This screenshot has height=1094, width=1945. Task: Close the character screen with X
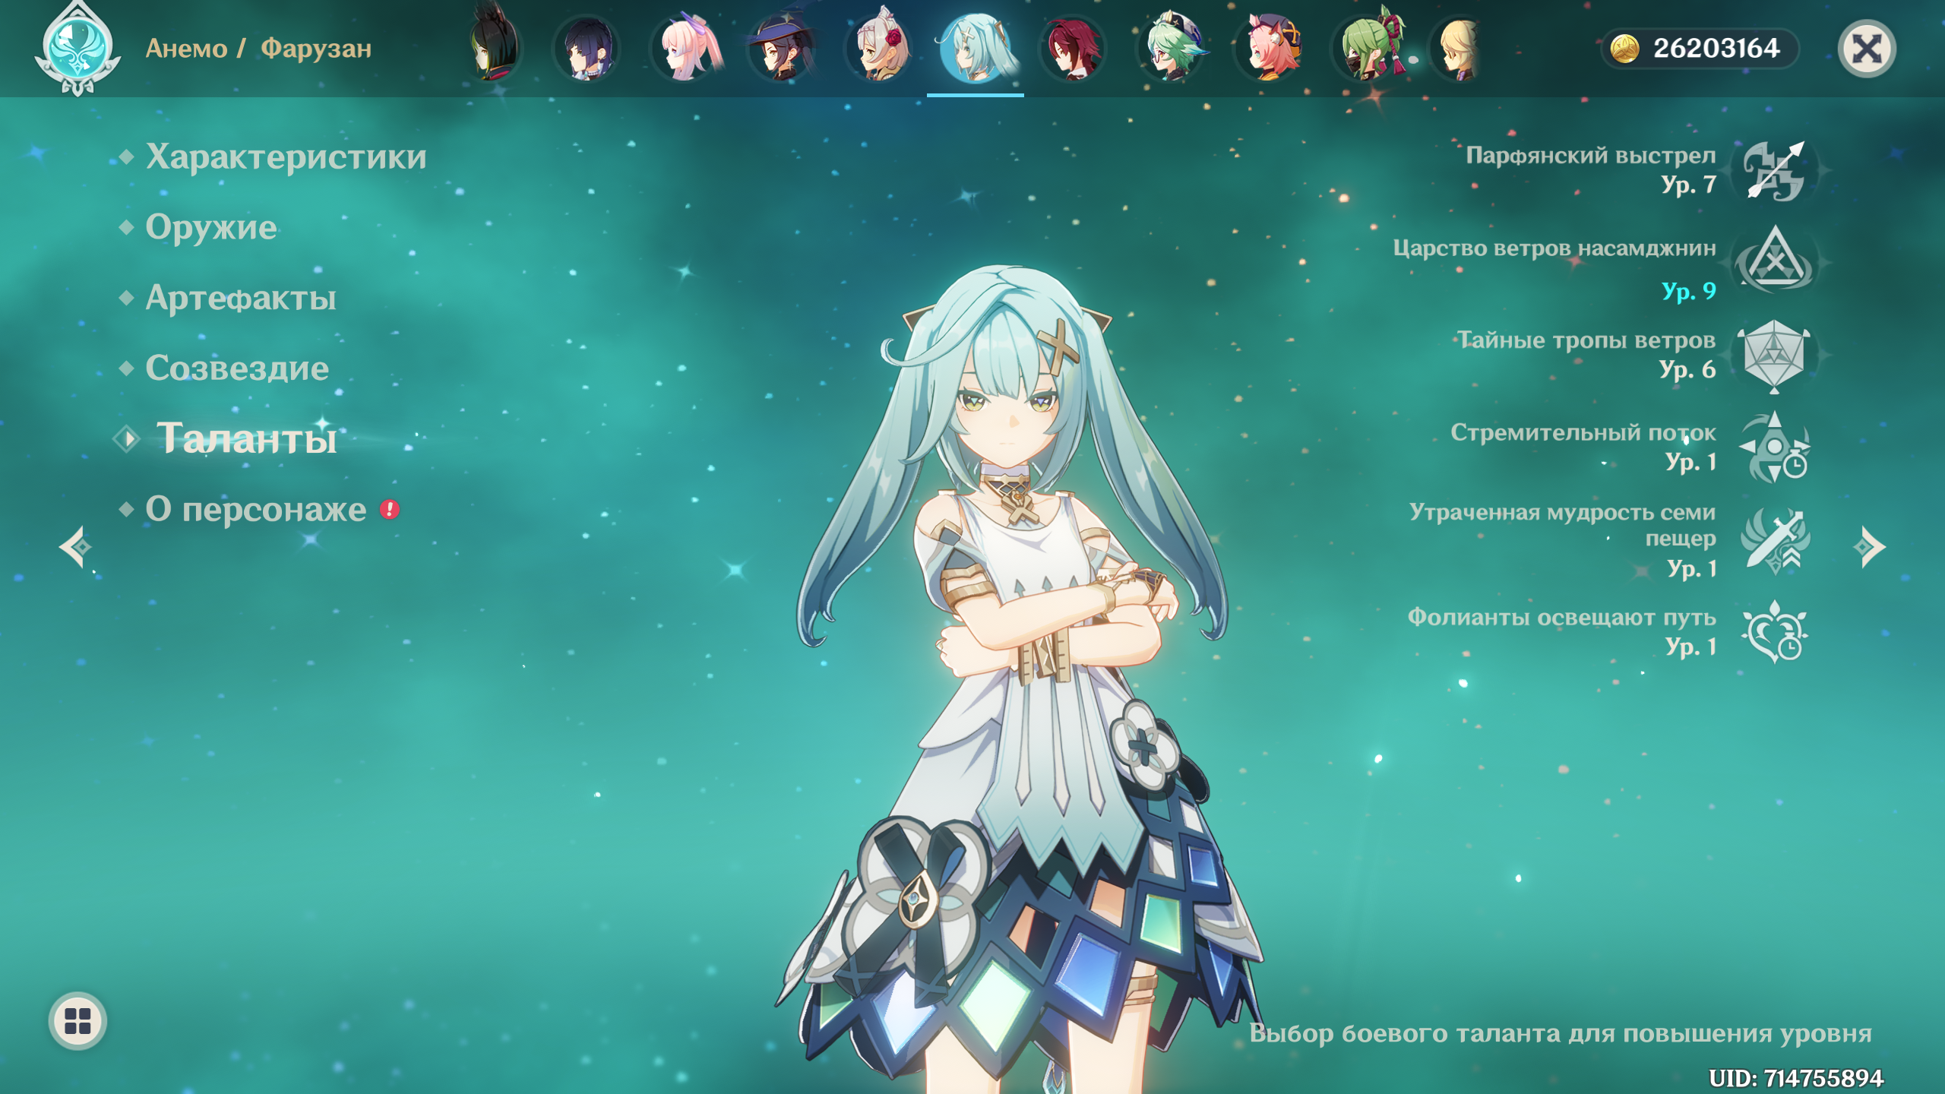(x=1867, y=49)
